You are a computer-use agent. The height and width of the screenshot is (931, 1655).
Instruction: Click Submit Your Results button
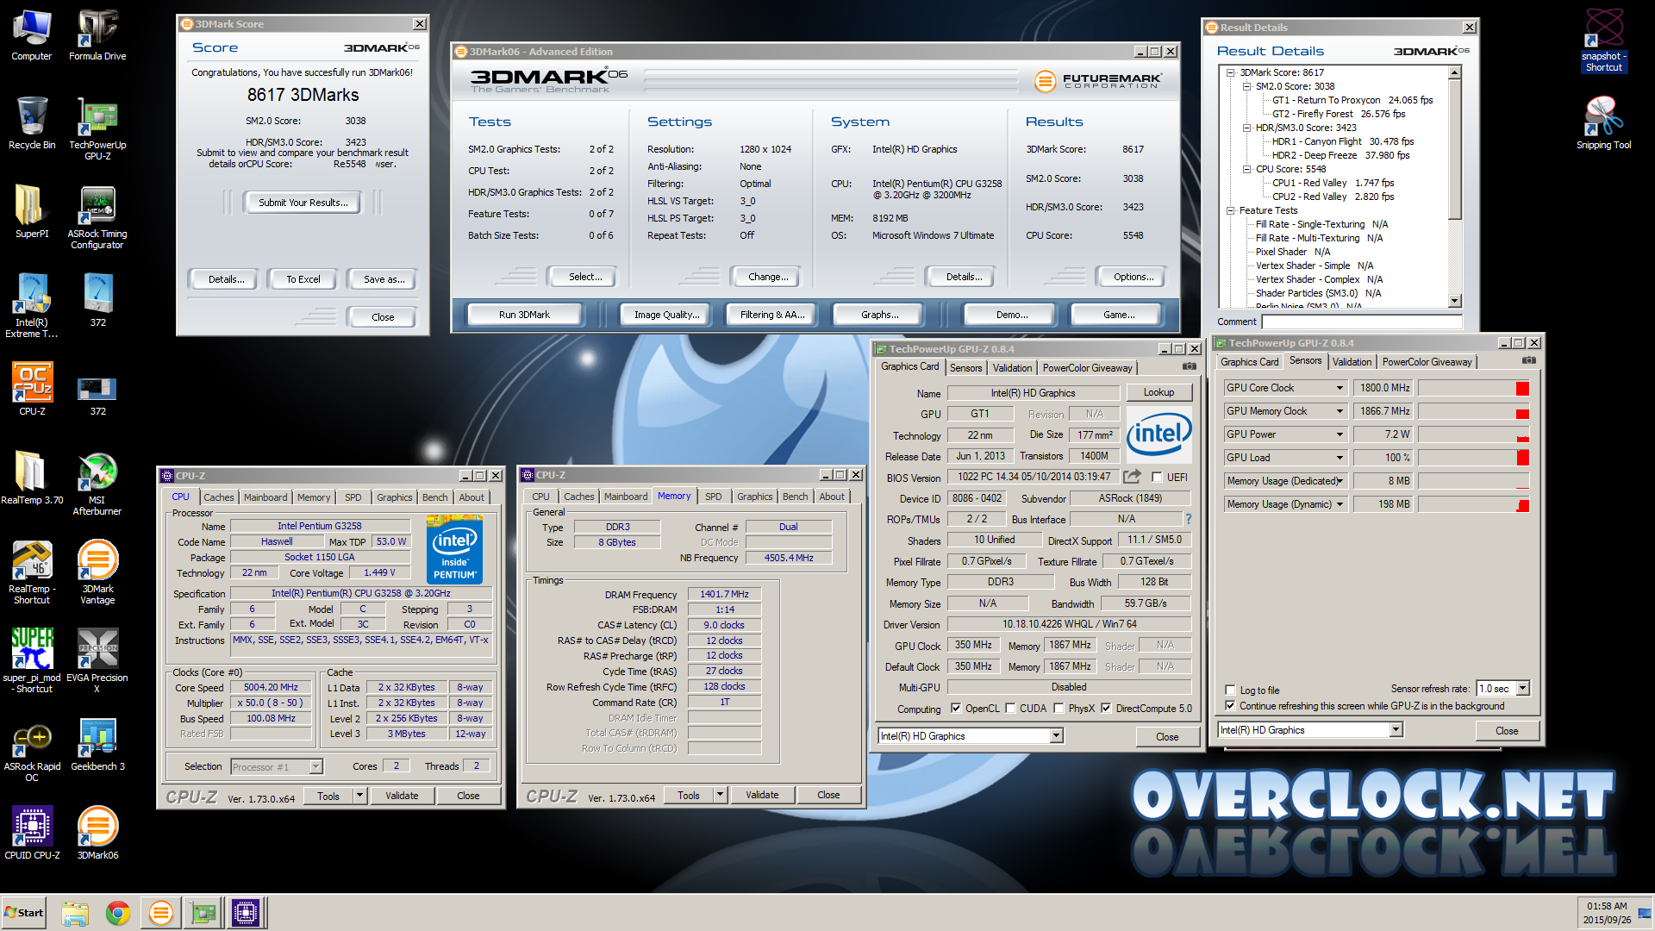pyautogui.click(x=303, y=203)
